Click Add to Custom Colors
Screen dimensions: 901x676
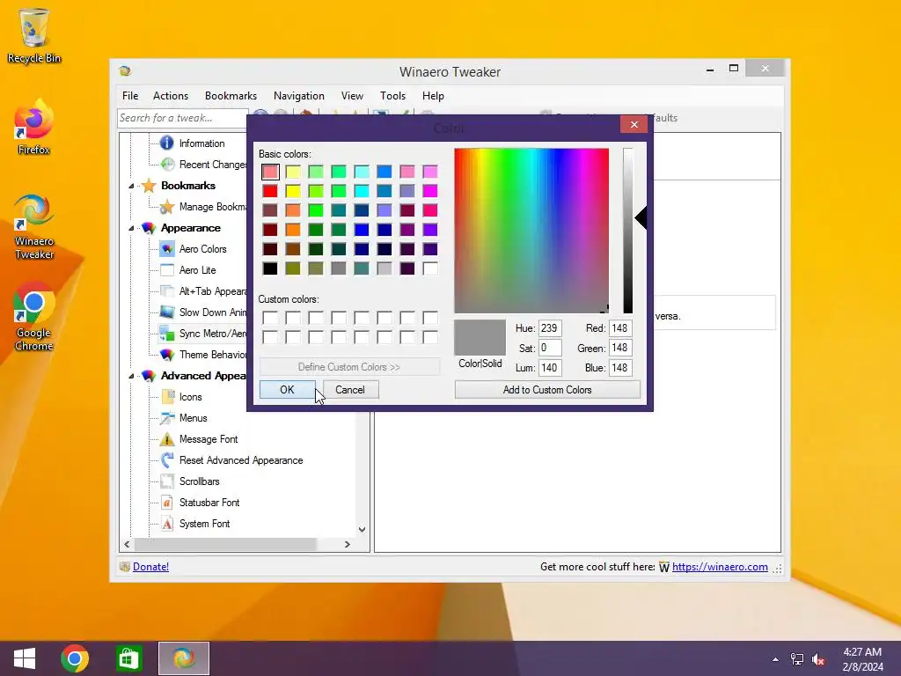point(547,390)
